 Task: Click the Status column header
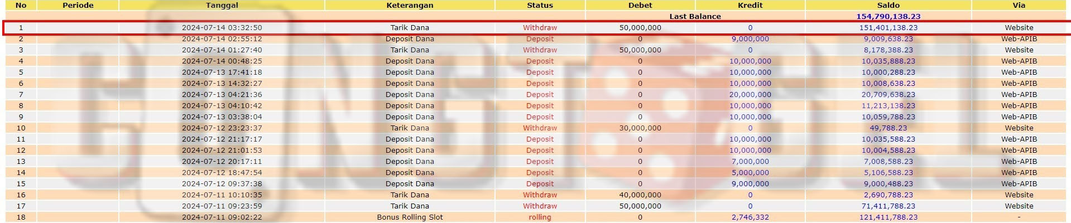[540, 5]
